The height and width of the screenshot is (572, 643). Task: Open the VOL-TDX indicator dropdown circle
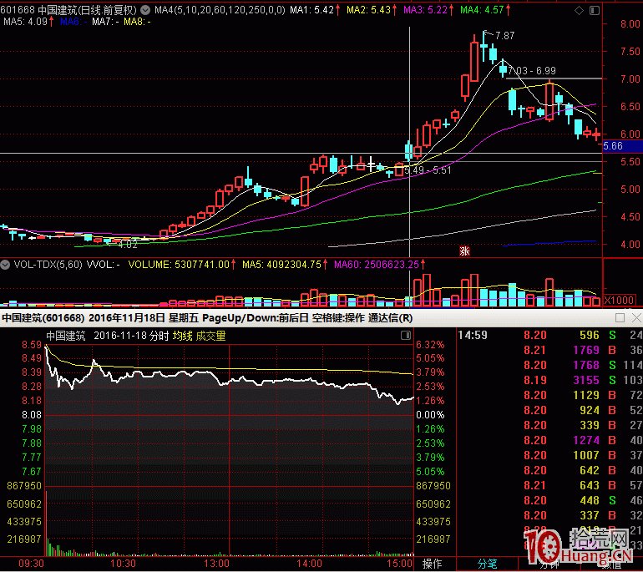coord(5,265)
